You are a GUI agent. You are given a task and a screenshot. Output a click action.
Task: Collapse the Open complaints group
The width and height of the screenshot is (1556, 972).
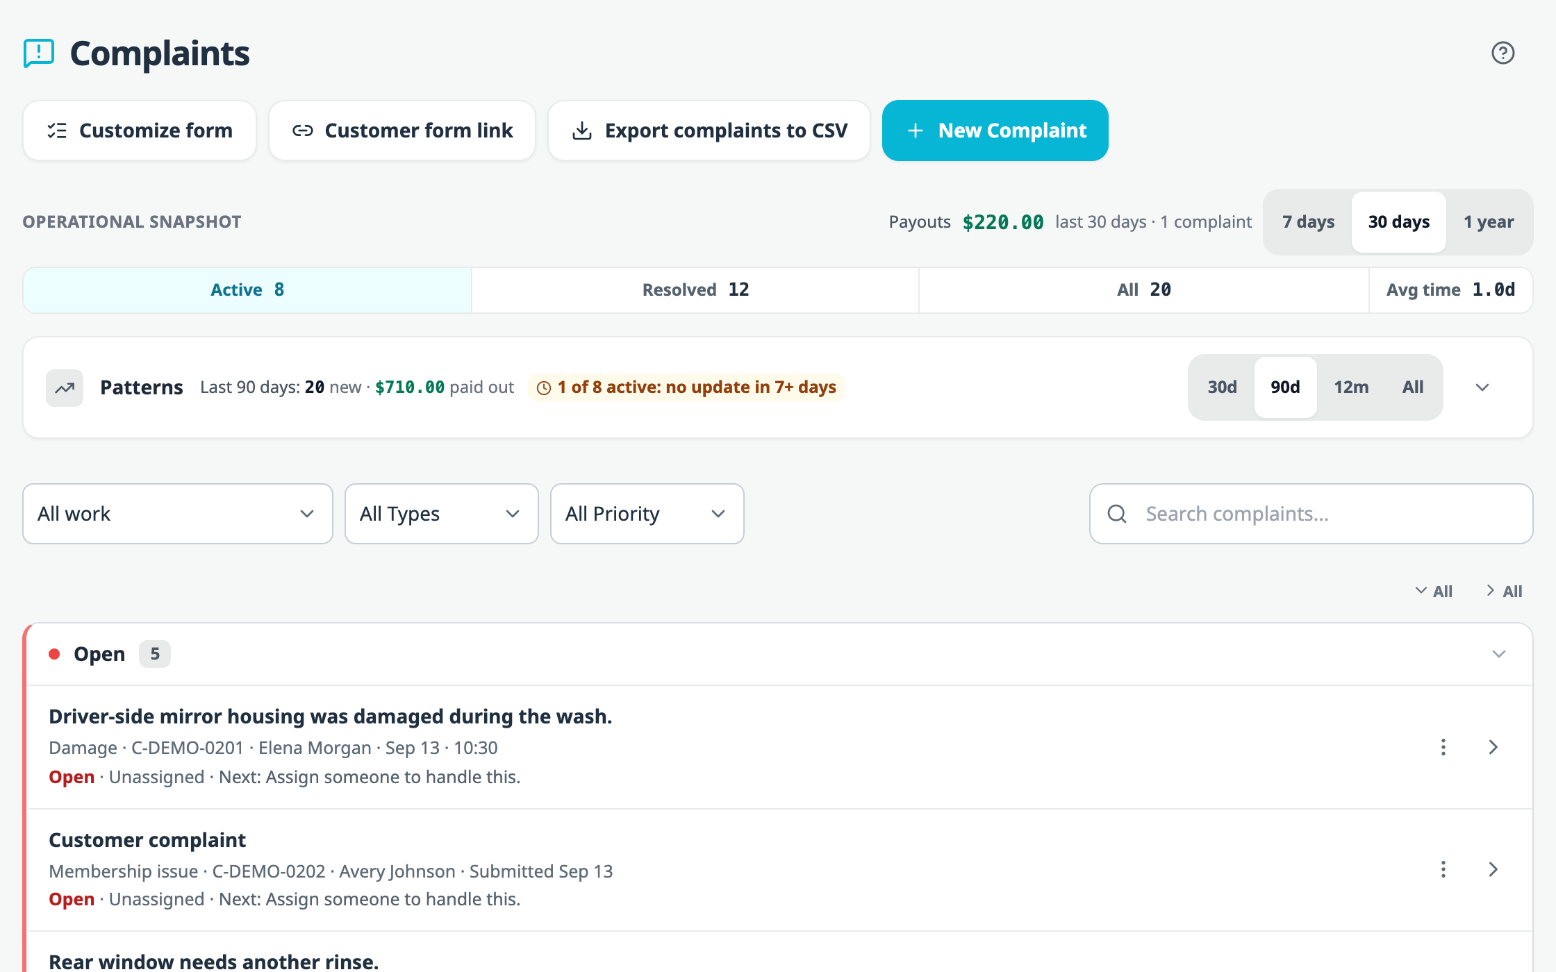coord(1498,654)
